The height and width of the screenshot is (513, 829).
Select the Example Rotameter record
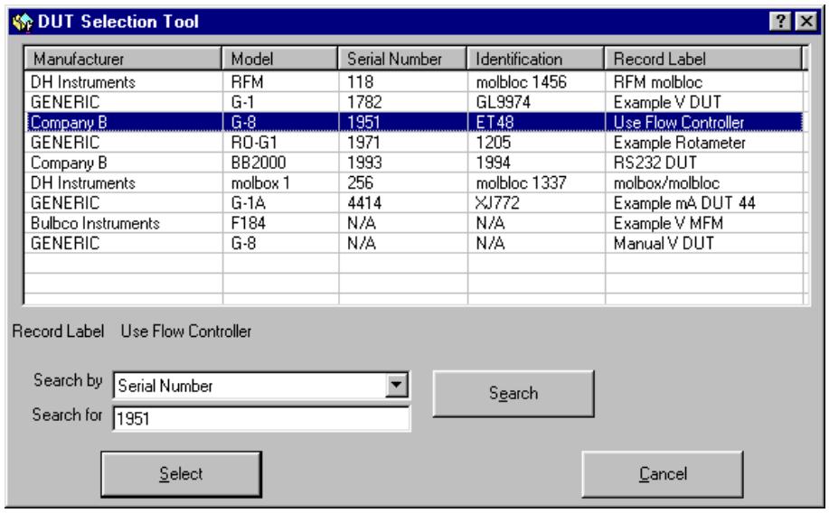pos(704,143)
